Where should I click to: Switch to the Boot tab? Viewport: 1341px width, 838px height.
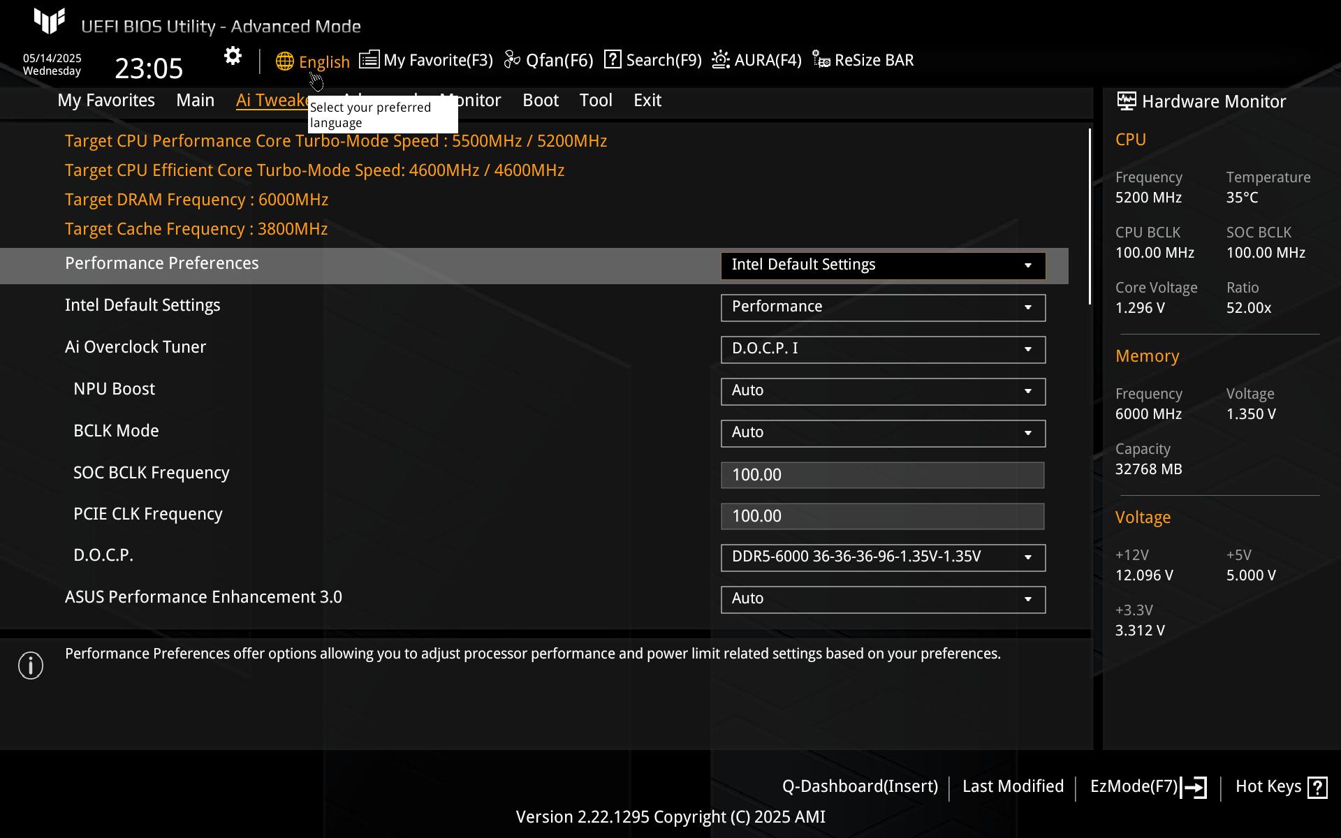(540, 101)
